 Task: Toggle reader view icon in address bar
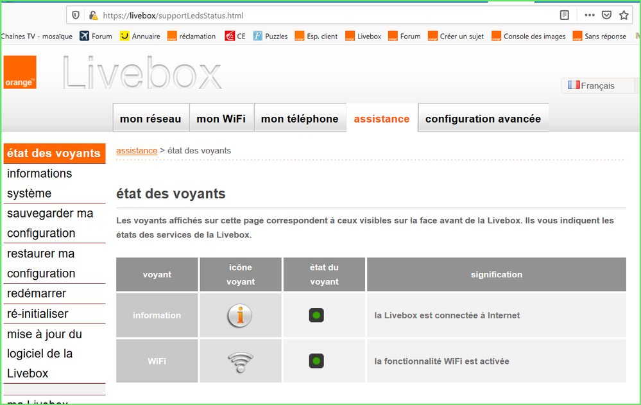click(564, 15)
